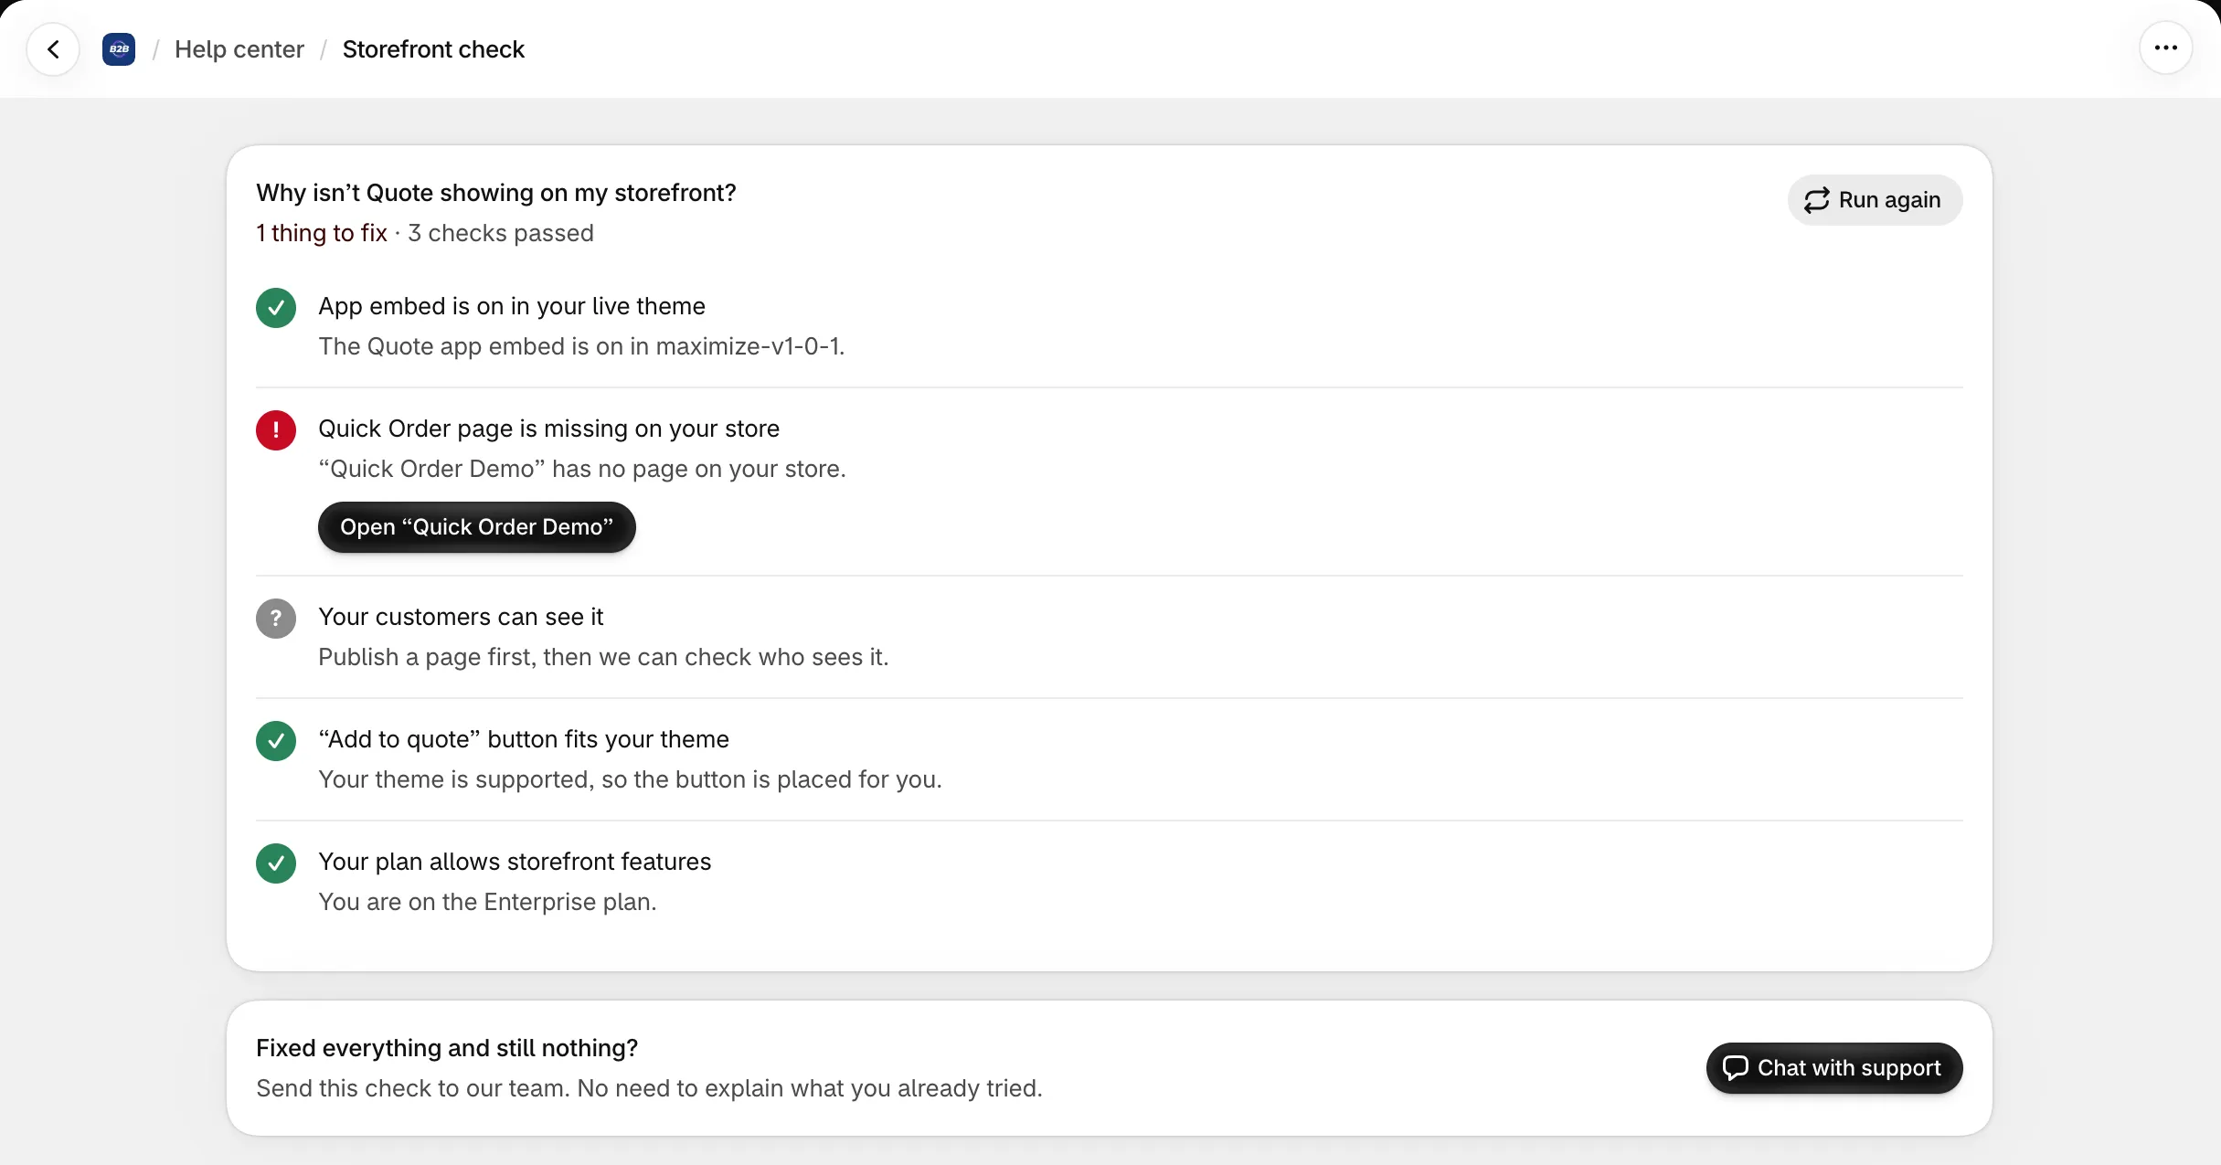Click green check beside plan allows storefront
Image resolution: width=2221 pixels, height=1165 pixels.
tap(276, 863)
